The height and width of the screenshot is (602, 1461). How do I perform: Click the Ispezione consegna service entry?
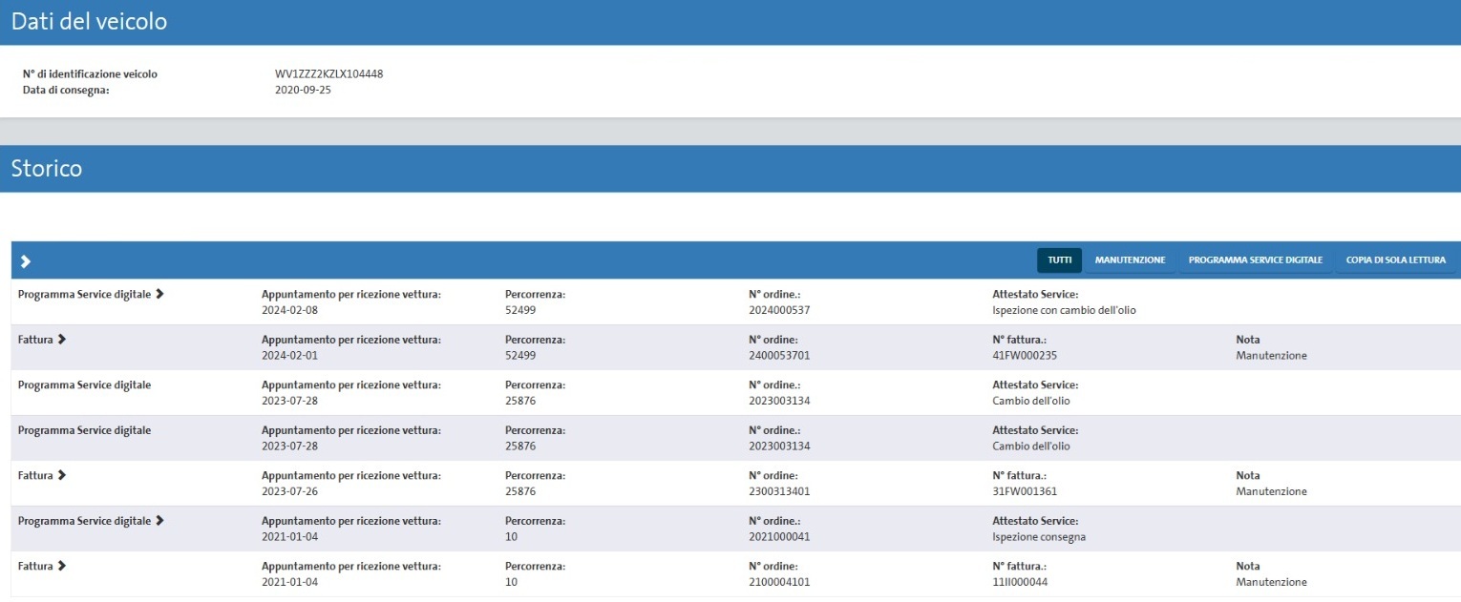pos(1039,537)
